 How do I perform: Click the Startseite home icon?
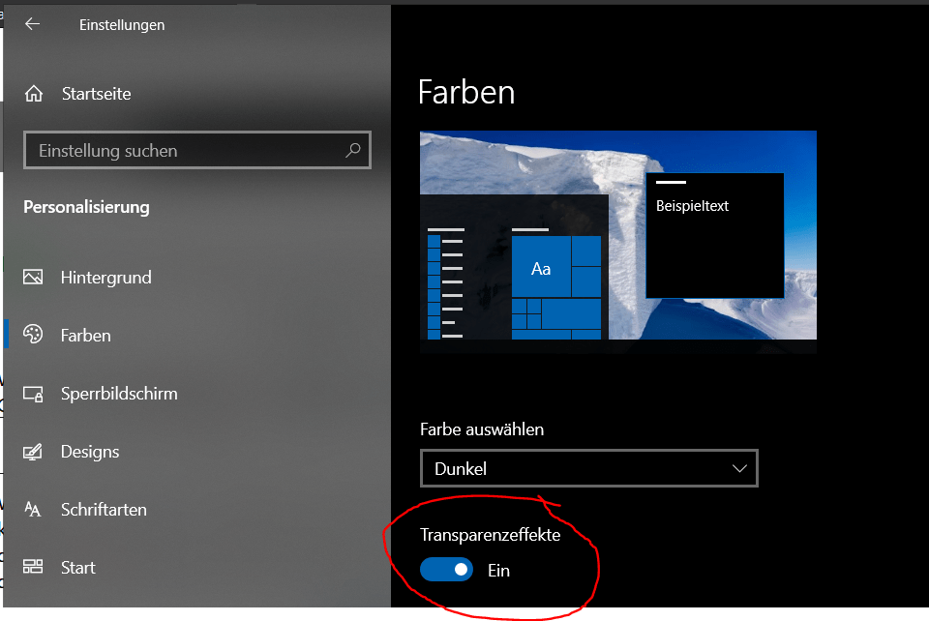coord(34,94)
